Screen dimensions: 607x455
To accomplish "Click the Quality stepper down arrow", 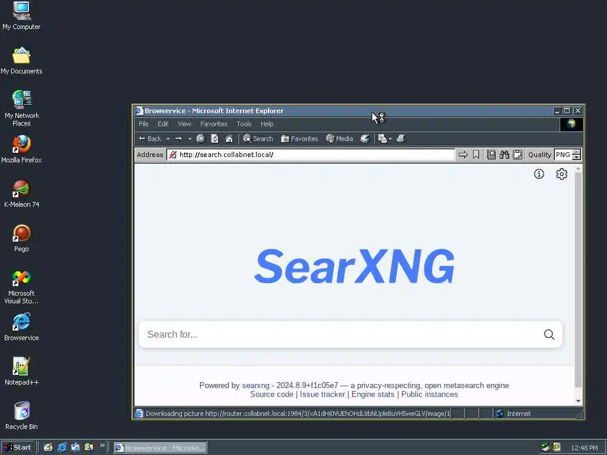I will pyautogui.click(x=576, y=158).
